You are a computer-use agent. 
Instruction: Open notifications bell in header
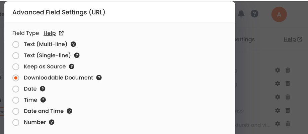[241, 14]
